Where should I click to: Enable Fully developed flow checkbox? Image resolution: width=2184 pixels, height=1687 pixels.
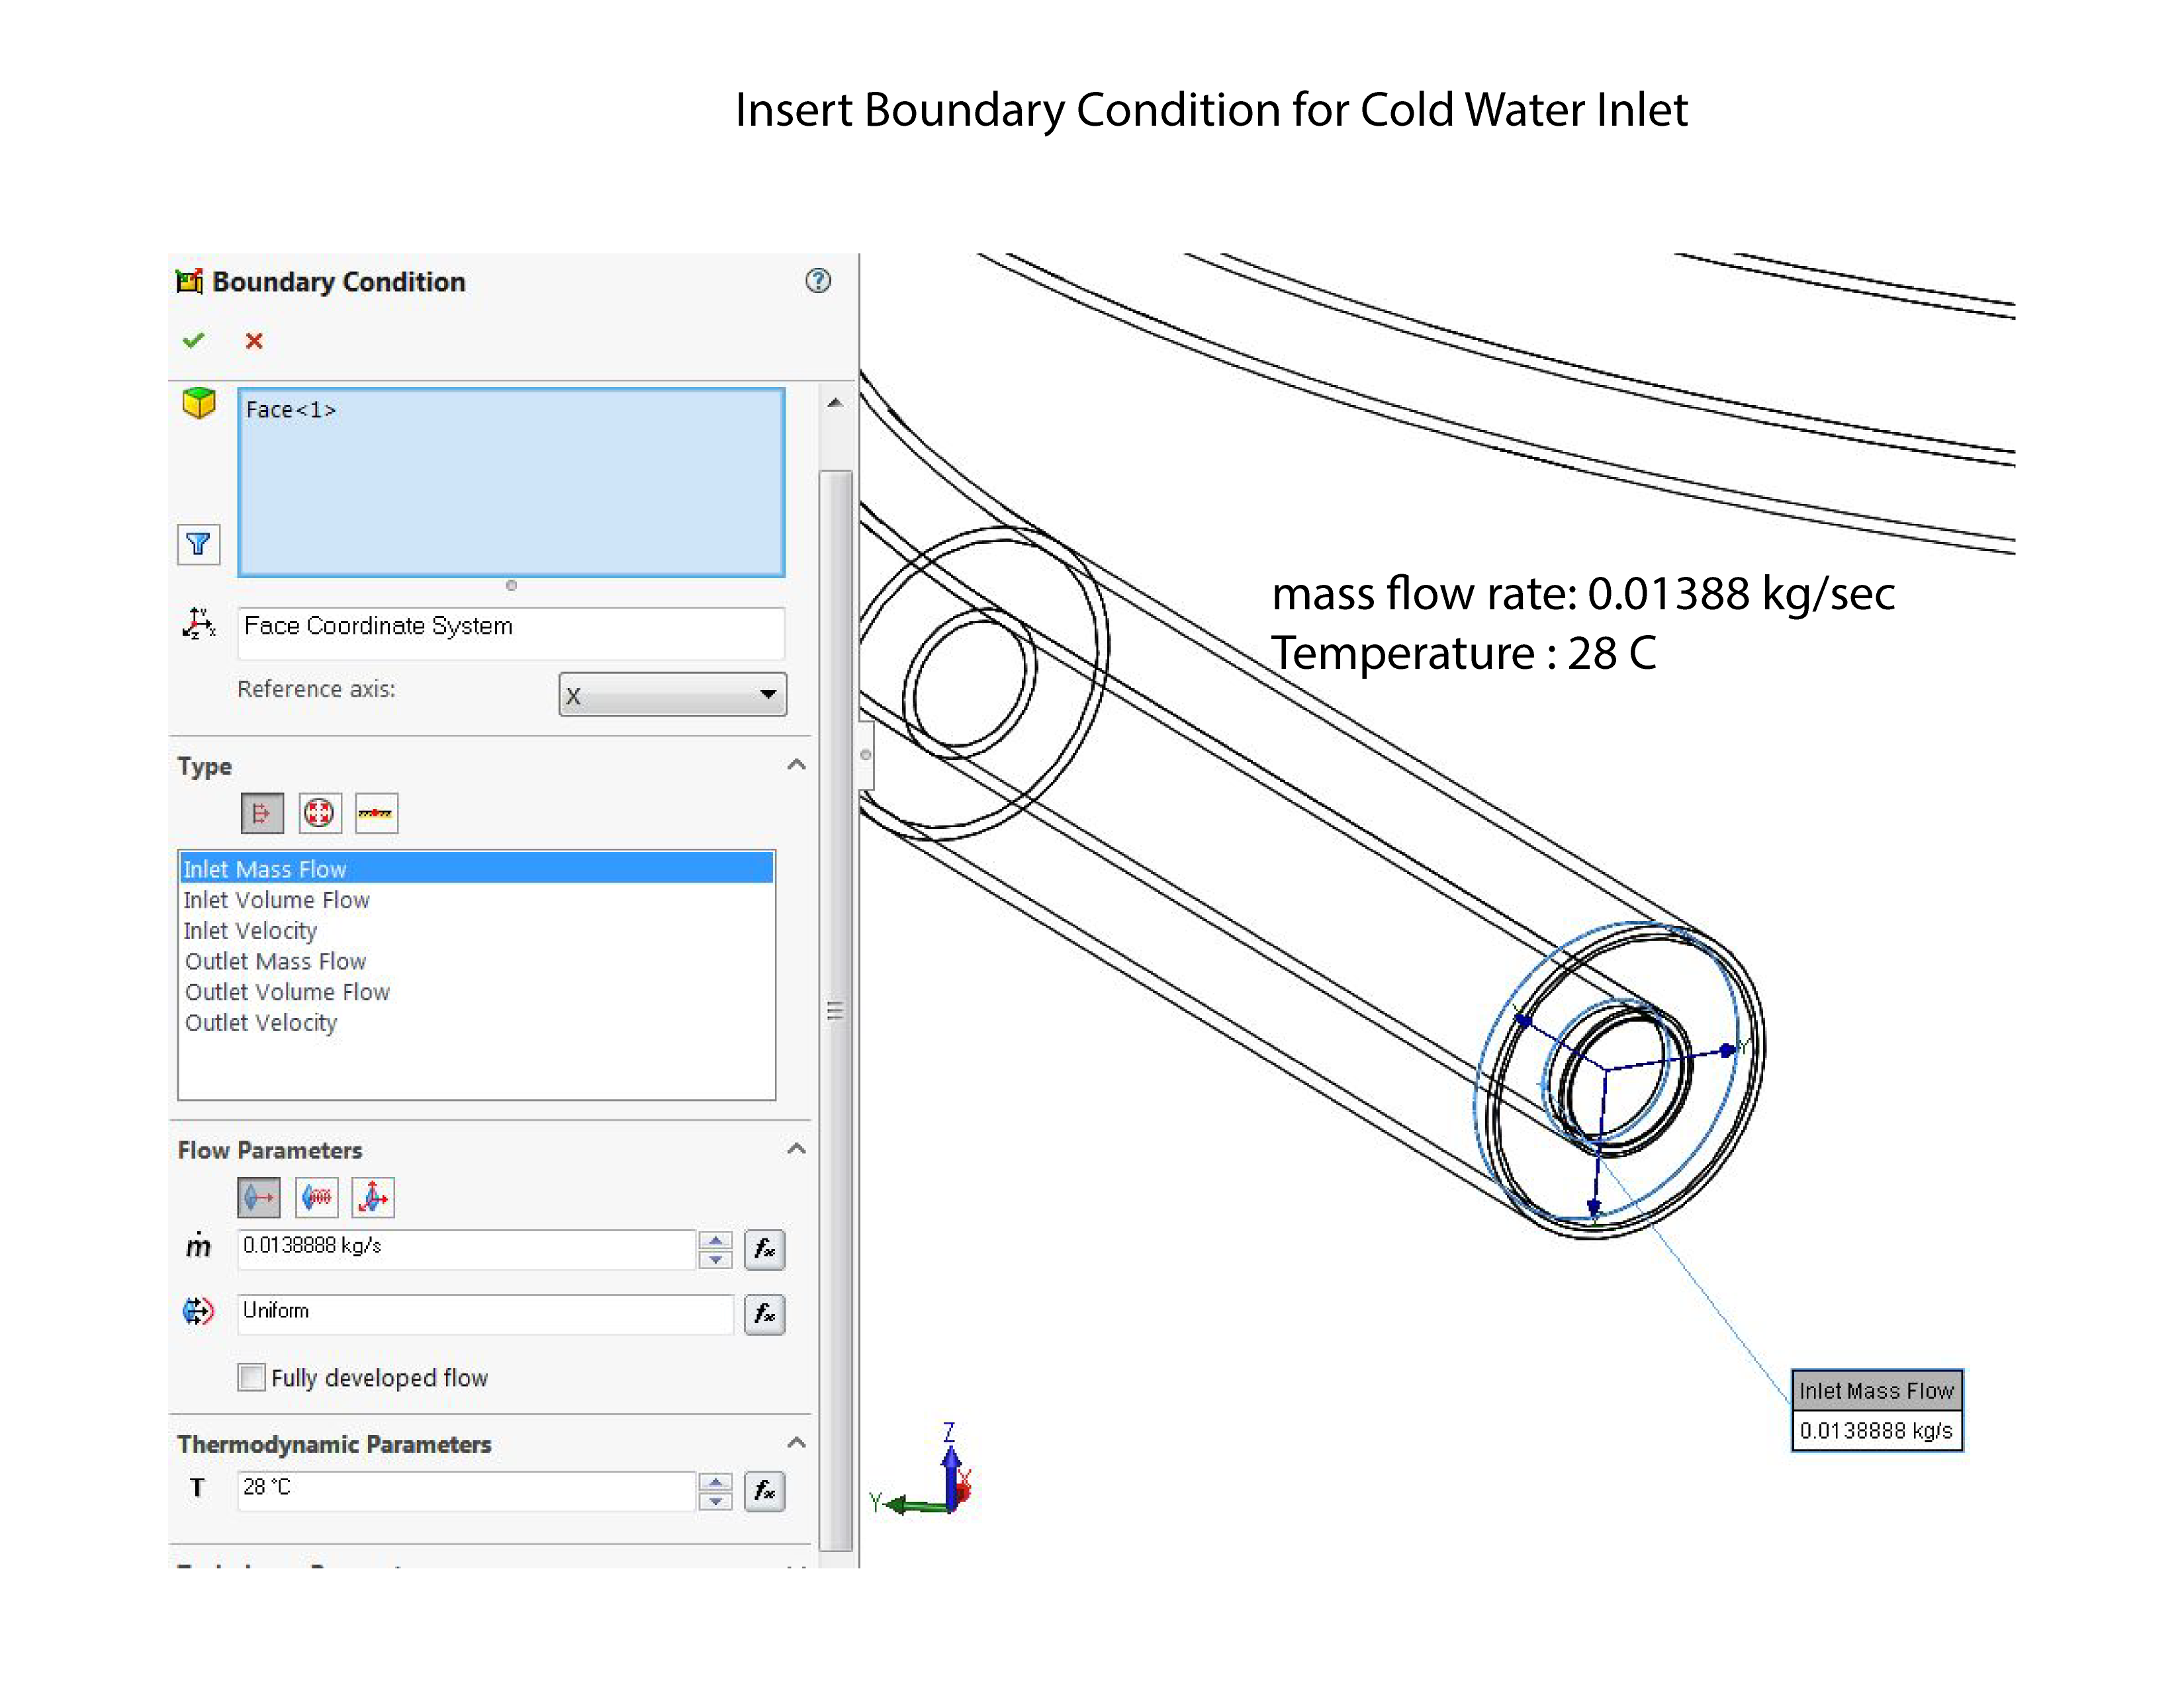(251, 1377)
